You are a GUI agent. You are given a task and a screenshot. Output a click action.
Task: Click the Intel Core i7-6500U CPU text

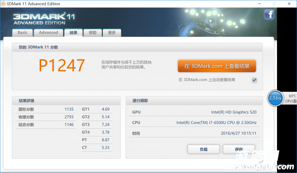click(216, 123)
